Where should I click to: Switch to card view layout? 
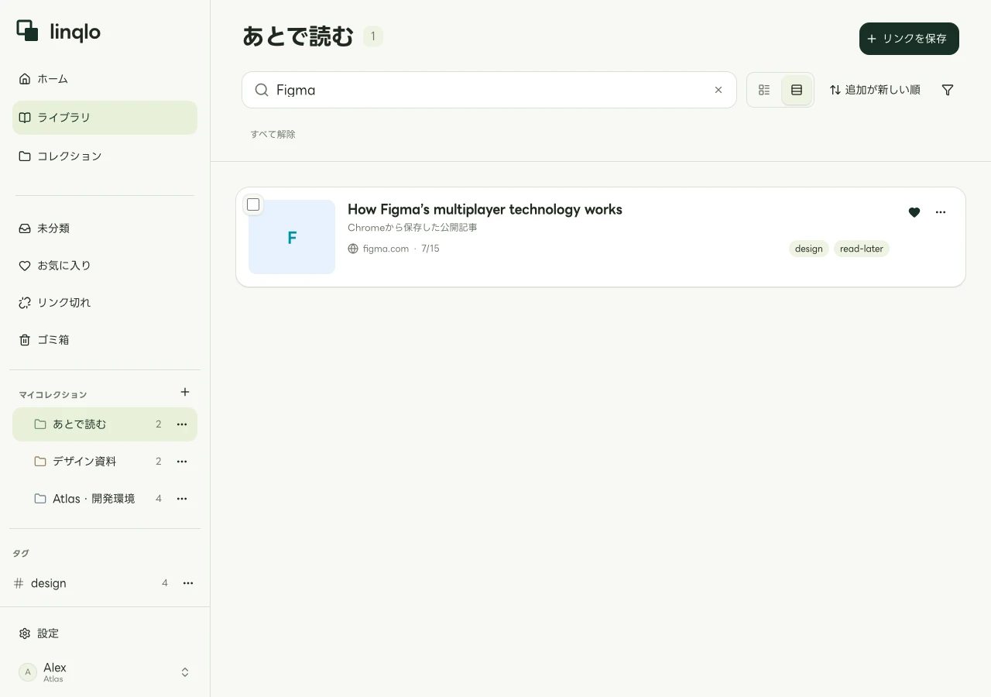pos(797,90)
